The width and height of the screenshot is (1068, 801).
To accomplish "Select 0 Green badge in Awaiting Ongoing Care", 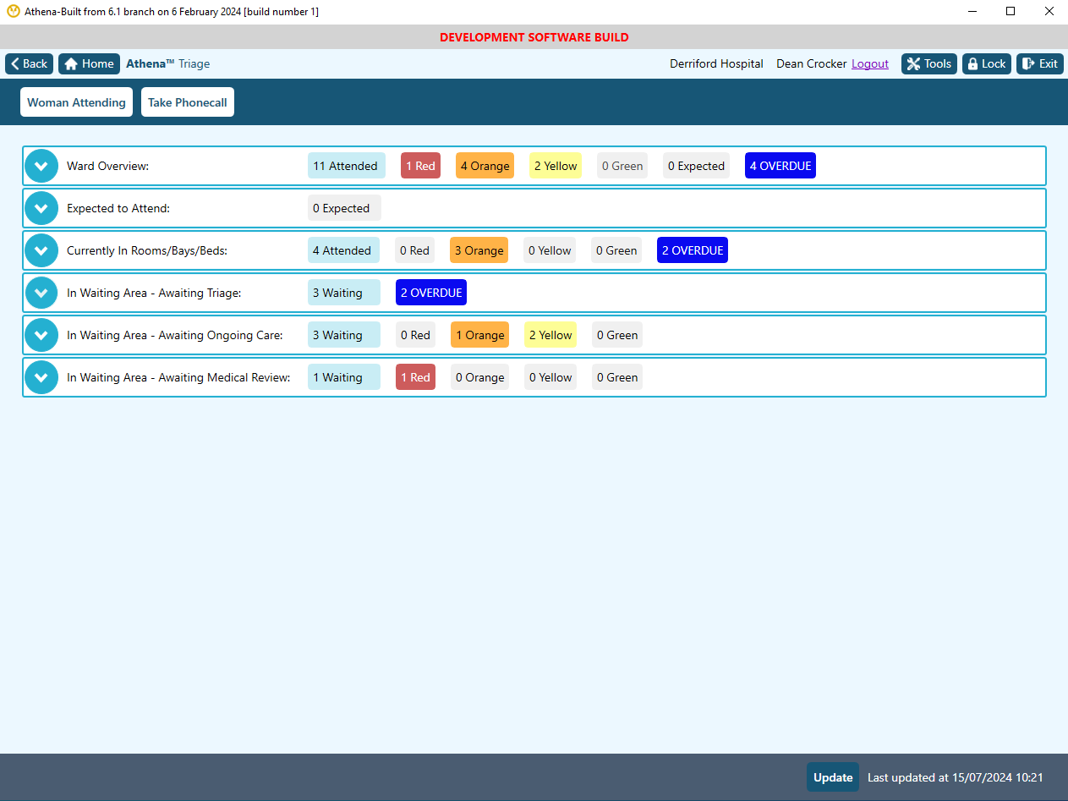I will coord(617,335).
